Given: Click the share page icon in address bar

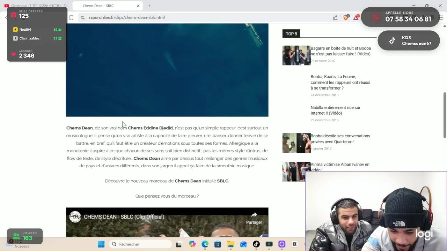Looking at the screenshot, I should click(x=335, y=17).
